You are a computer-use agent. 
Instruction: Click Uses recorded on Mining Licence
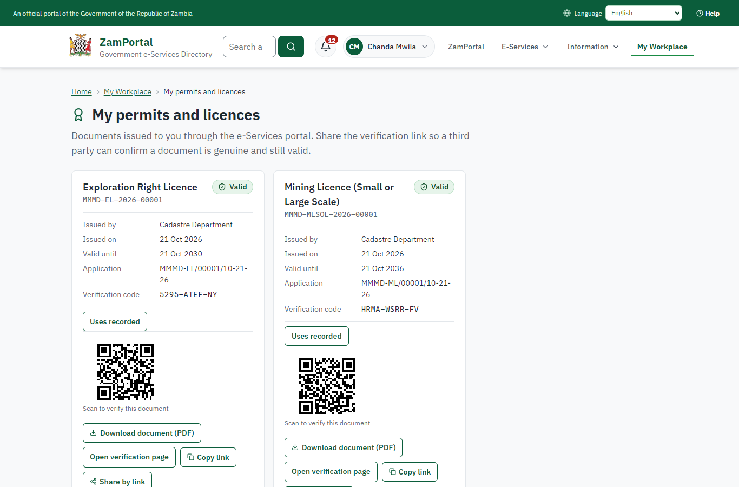[x=316, y=336]
